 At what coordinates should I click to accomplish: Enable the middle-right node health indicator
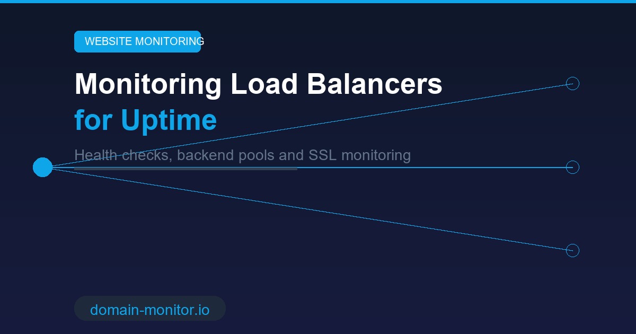point(572,167)
